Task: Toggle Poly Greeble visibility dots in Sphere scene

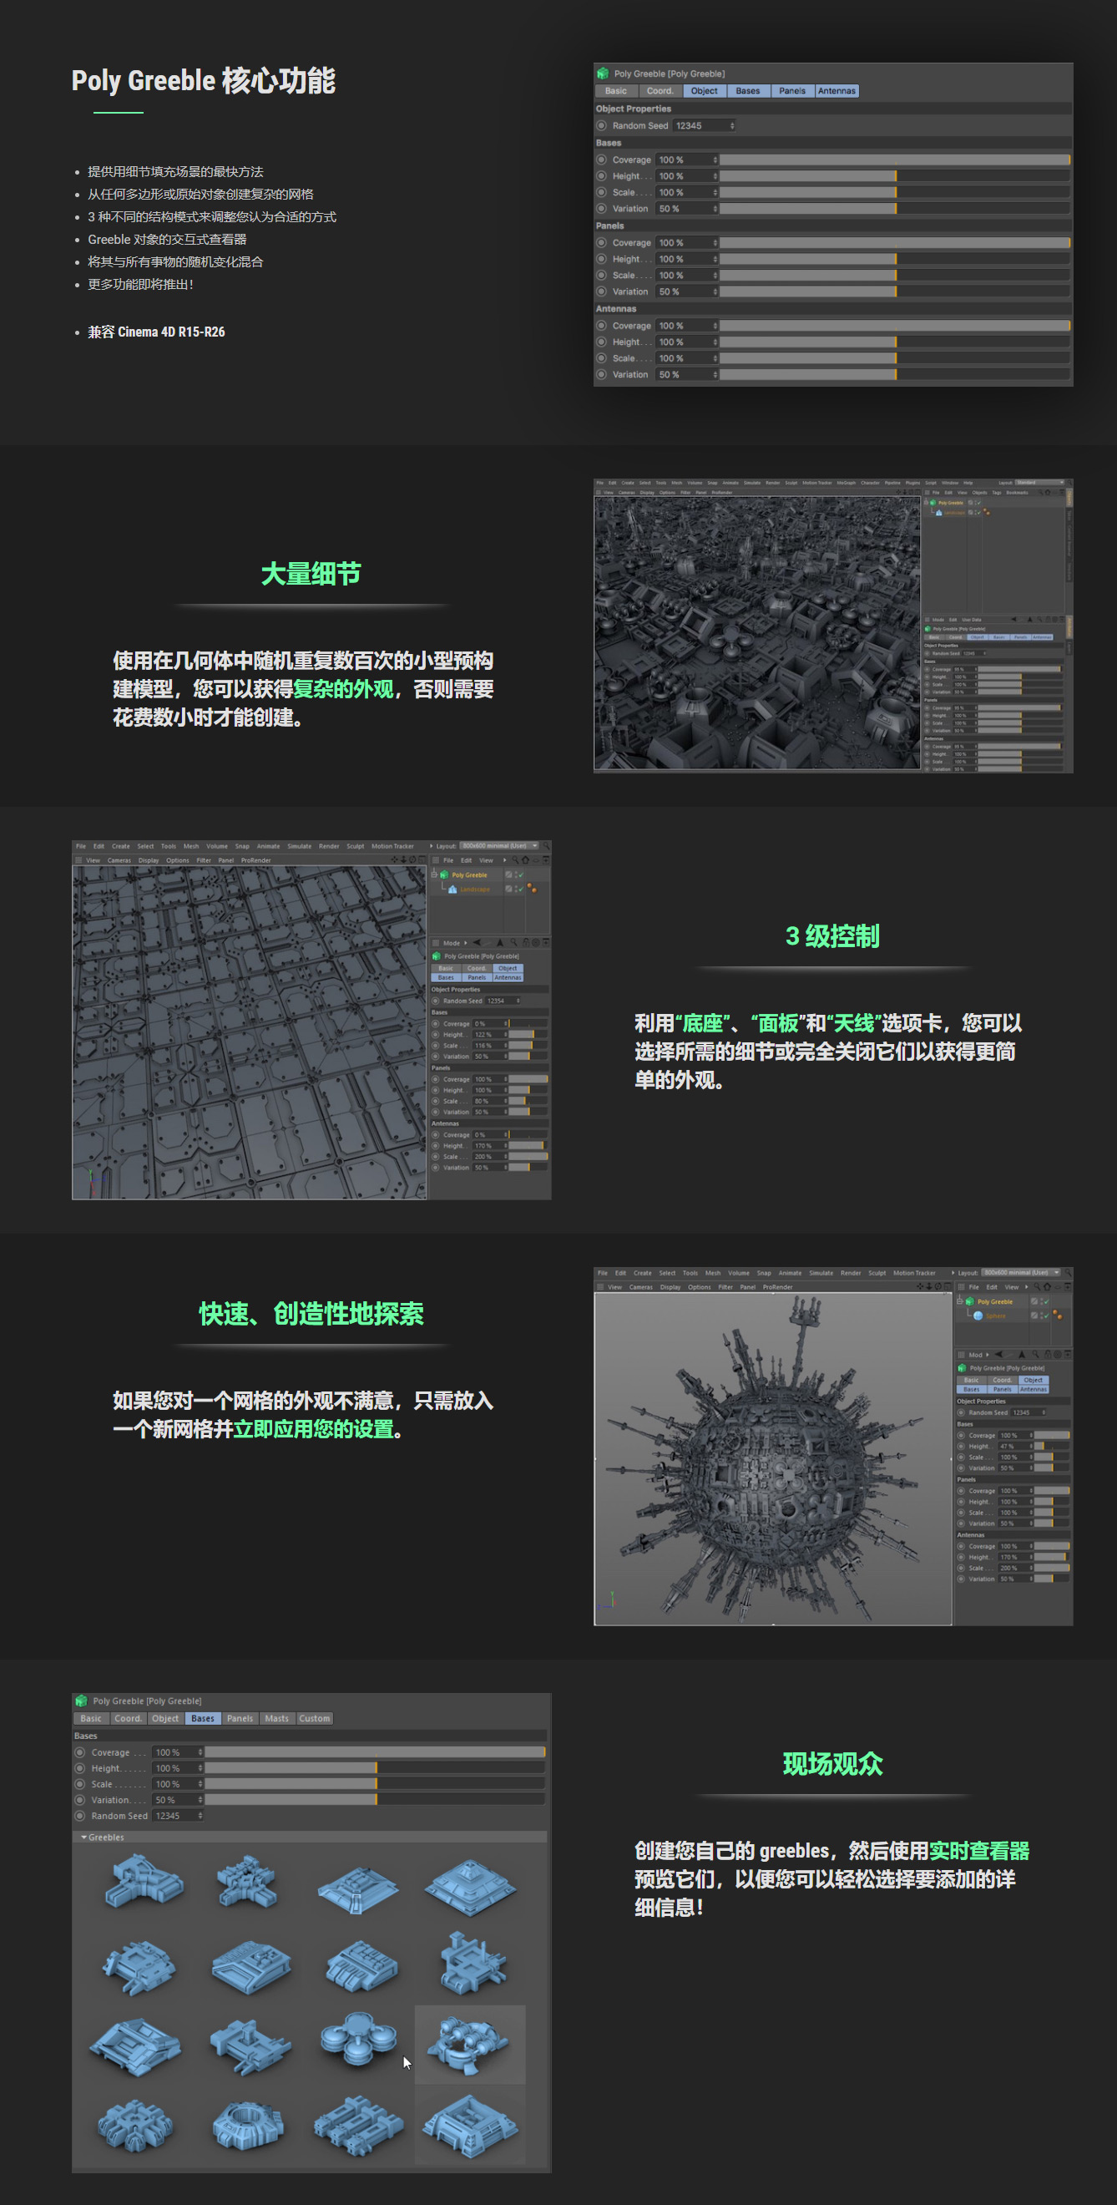Action: 1042,1302
